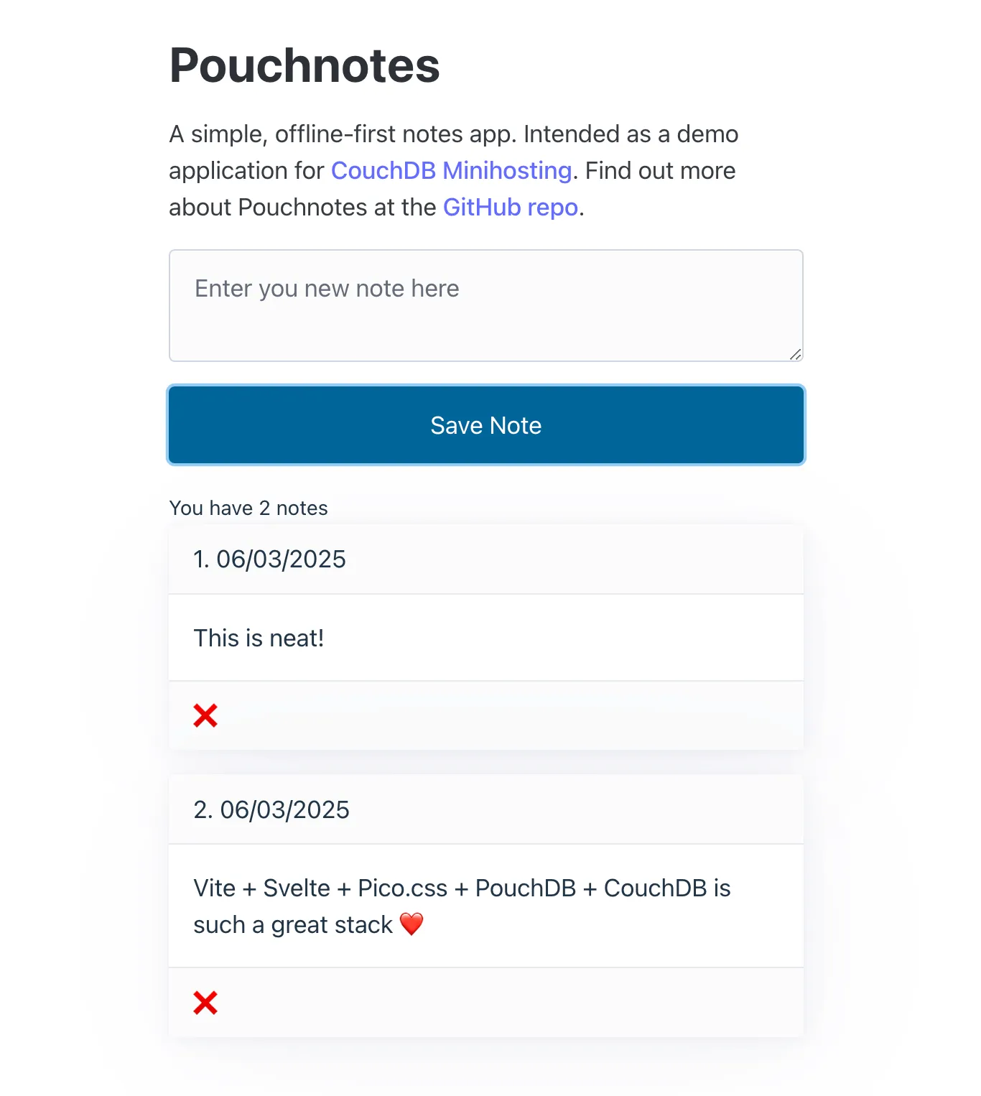Click the red X under the first note
Image resolution: width=981 pixels, height=1096 pixels.
coord(205,715)
